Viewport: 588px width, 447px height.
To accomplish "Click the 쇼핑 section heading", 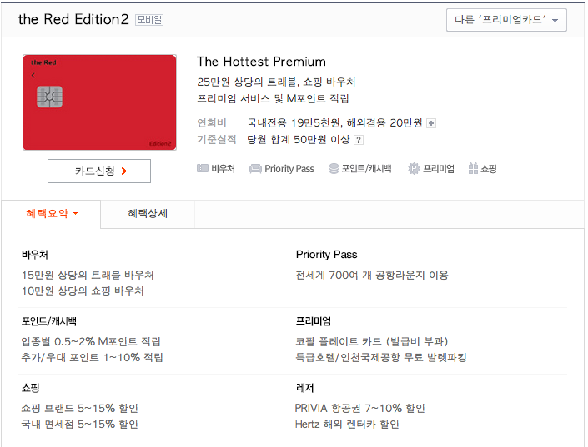I will [x=30, y=388].
